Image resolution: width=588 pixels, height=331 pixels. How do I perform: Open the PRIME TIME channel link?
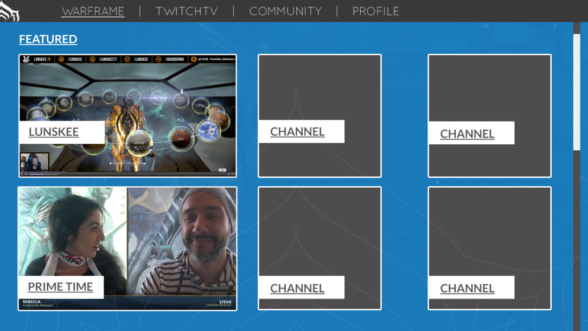coord(60,287)
